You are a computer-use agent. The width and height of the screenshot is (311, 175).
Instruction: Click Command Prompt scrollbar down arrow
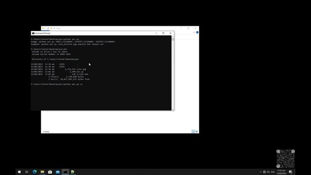(173, 109)
